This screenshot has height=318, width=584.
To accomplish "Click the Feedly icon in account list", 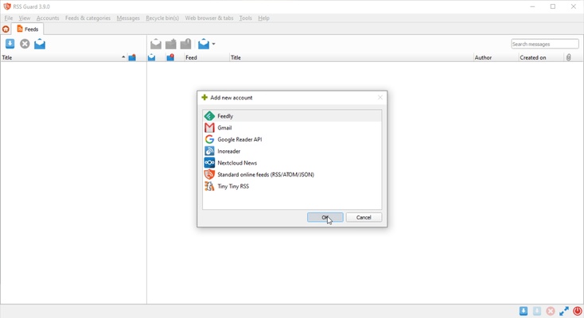I will point(209,116).
